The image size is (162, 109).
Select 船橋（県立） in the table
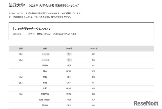click(x=45, y=100)
